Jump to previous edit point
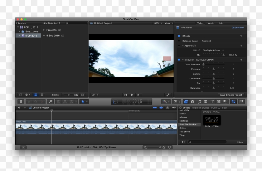This screenshot has height=171, width=262. pyautogui.click(x=126, y=95)
